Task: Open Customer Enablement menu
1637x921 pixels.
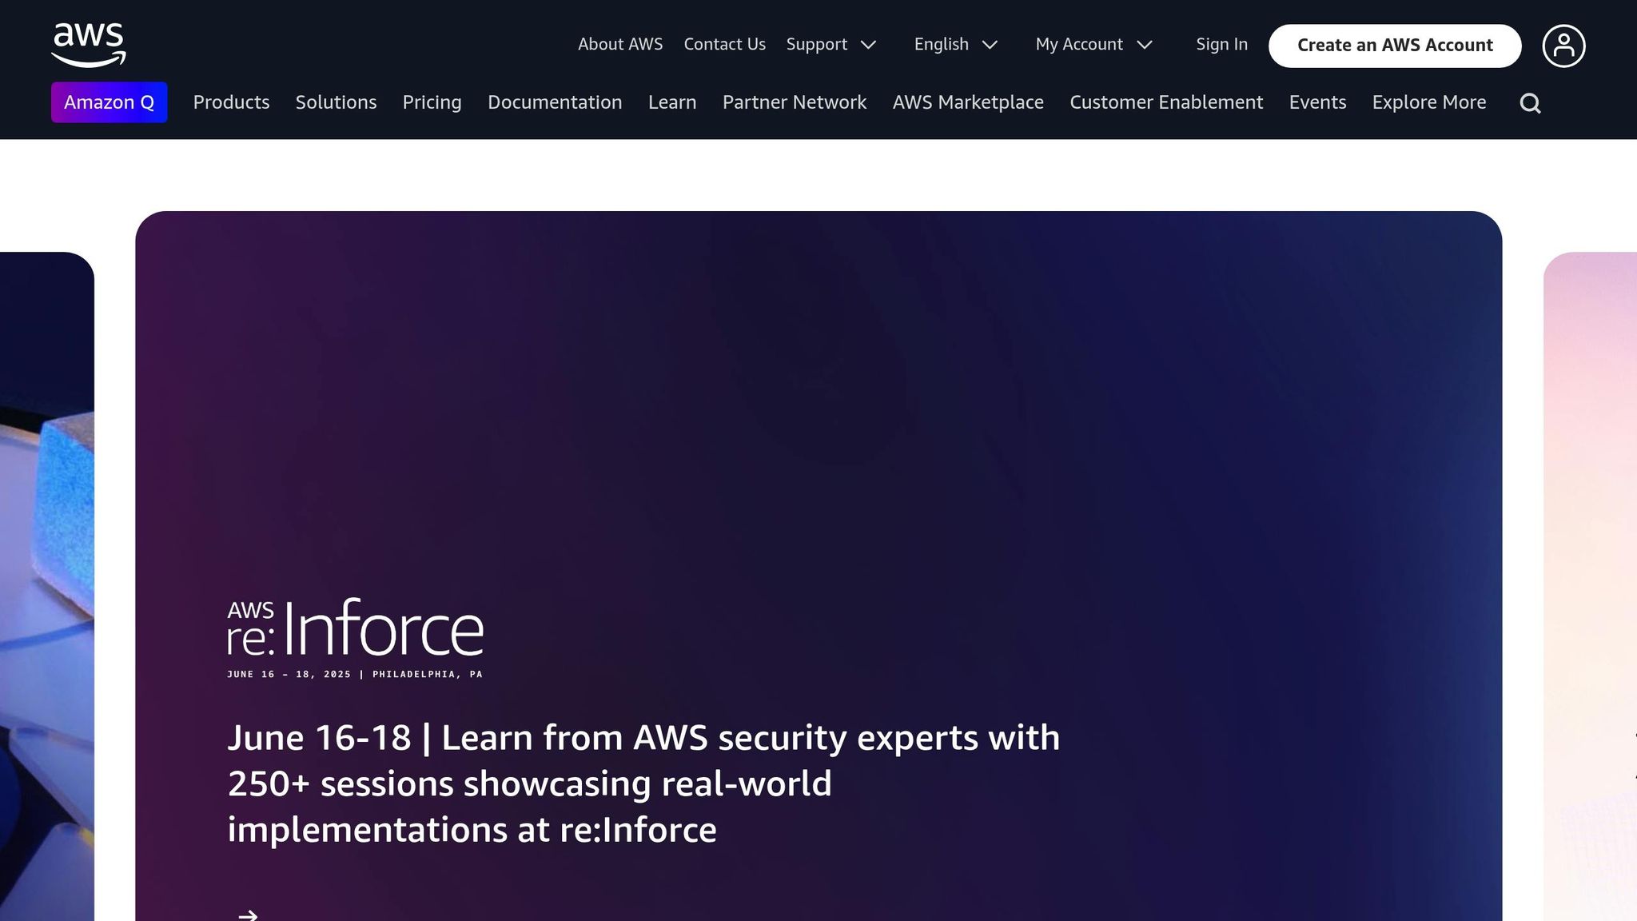Action: coord(1166,102)
